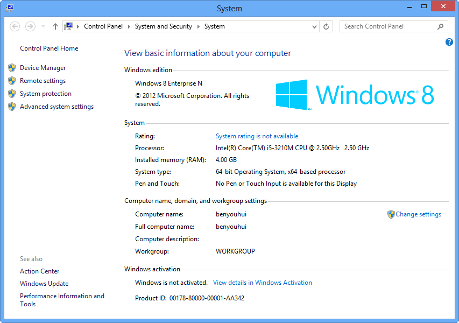Click the 64-bit Operating System value

click(x=280, y=172)
